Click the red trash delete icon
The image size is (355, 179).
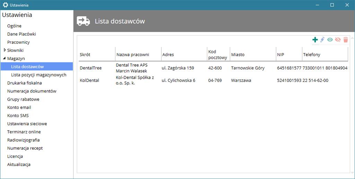point(346,40)
